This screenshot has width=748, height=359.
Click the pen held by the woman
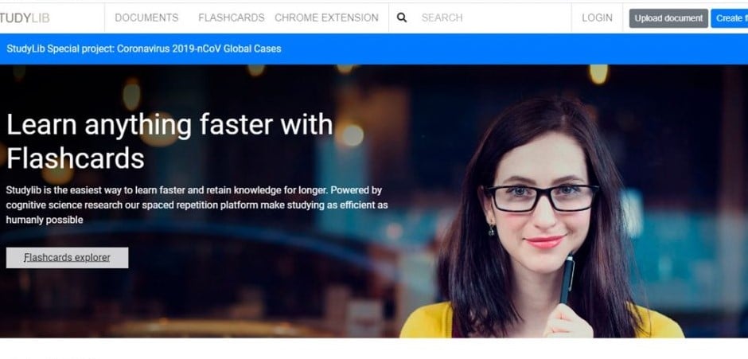point(567,279)
